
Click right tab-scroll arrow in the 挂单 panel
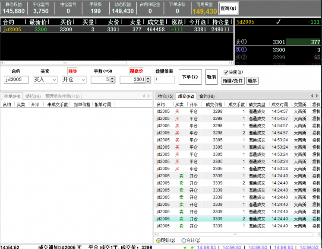pyautogui.click(x=148, y=96)
